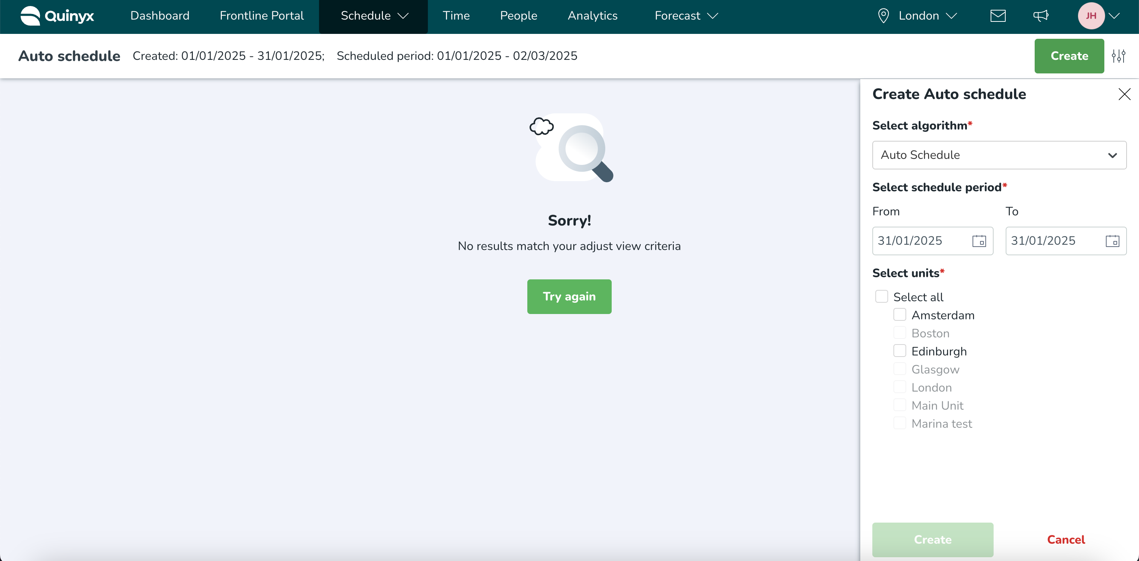The image size is (1139, 561).
Task: Click the From date input field
Action: (x=933, y=241)
